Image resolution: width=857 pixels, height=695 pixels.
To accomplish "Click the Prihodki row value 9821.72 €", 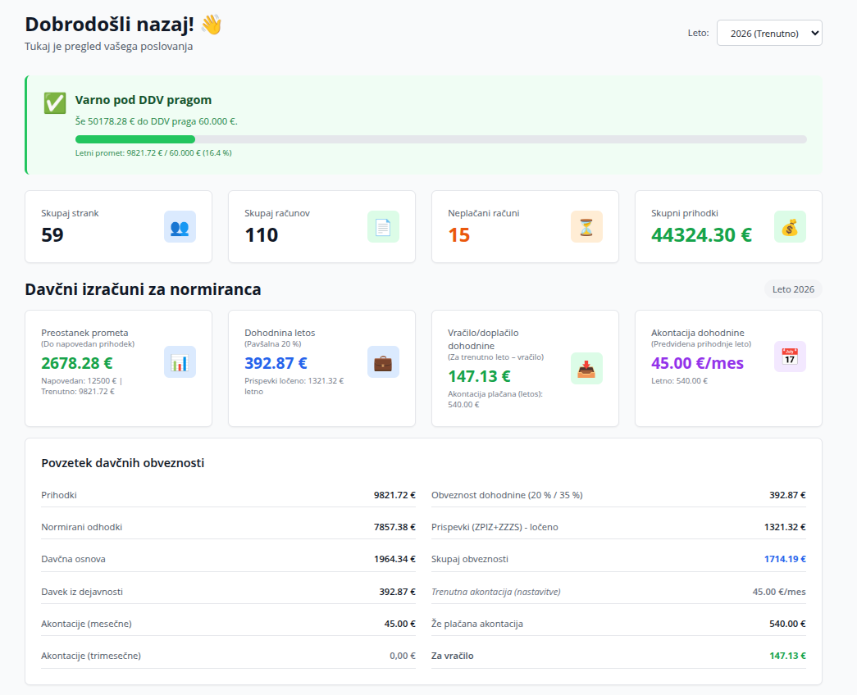I will click(x=394, y=495).
